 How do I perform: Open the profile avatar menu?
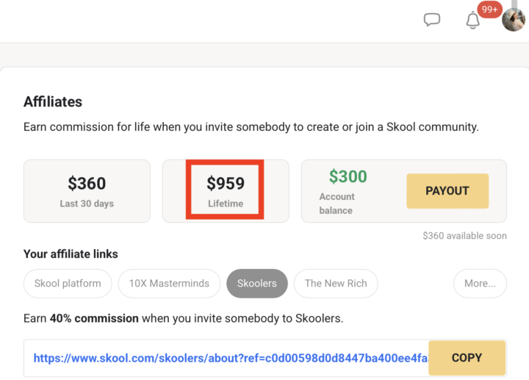(513, 19)
